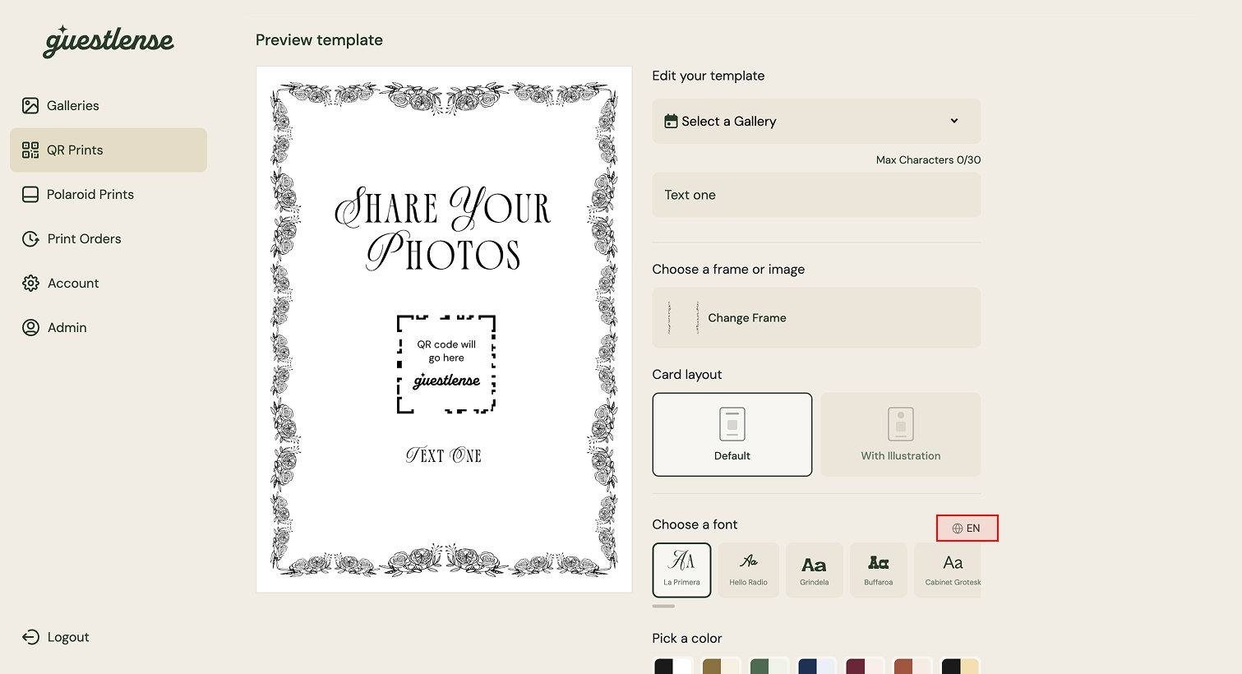Click the QR code placeholder in preview
The image size is (1242, 674).
click(446, 364)
